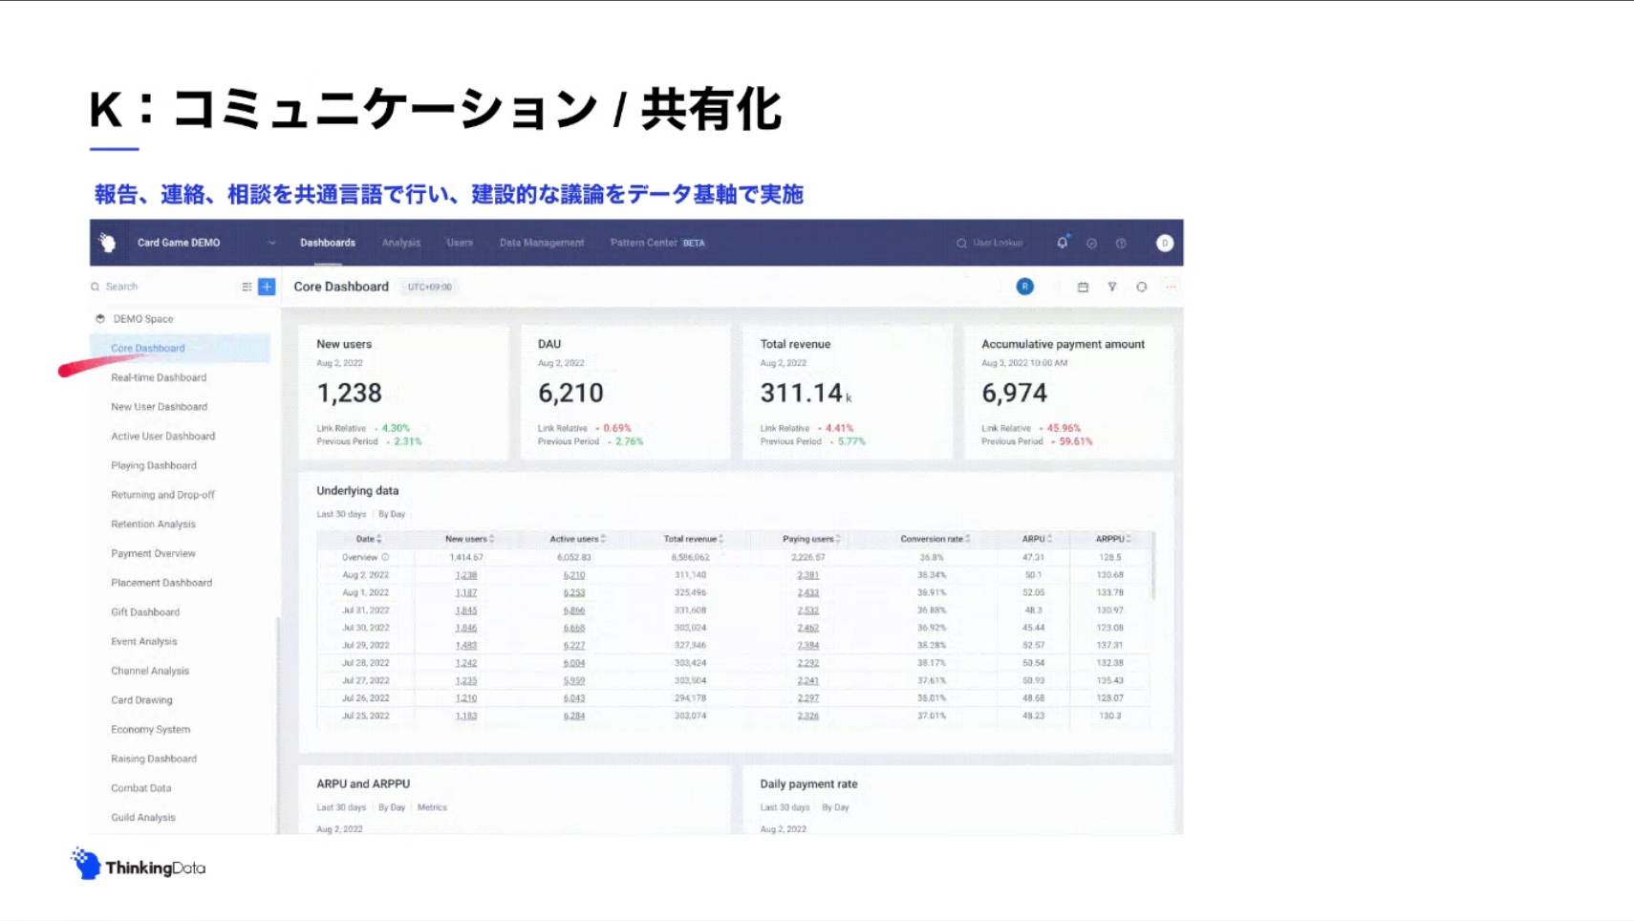This screenshot has height=921, width=1634.
Task: Open the user profile avatar in navbar
Action: (1164, 243)
